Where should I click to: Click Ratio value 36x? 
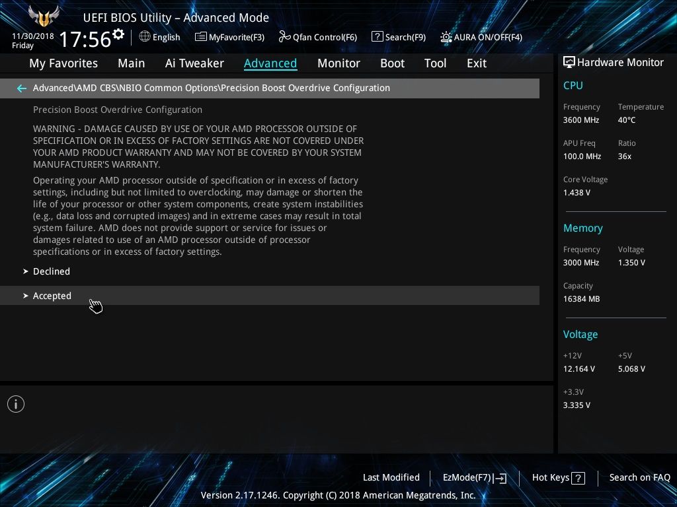point(624,156)
